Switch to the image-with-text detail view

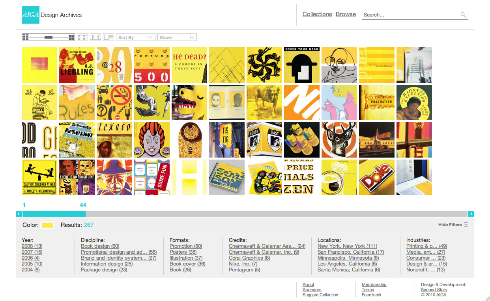click(x=108, y=37)
